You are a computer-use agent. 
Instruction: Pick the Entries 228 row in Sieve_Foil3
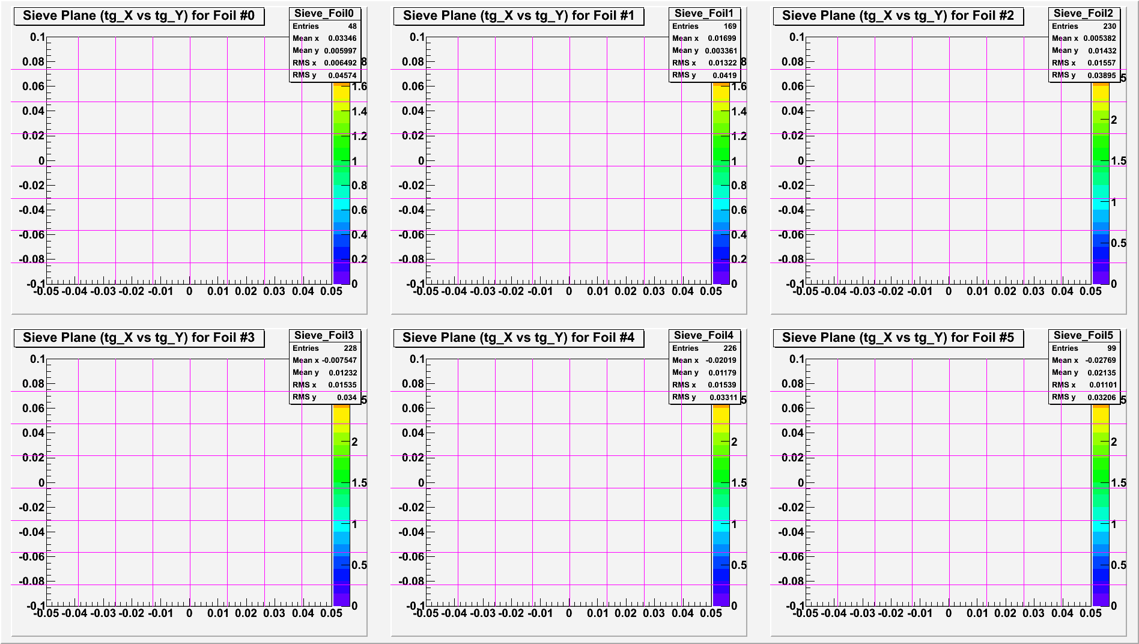pos(324,348)
